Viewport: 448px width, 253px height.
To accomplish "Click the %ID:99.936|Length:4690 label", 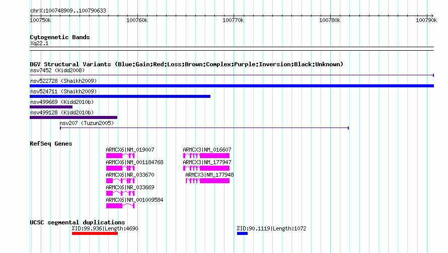I will tap(105, 228).
